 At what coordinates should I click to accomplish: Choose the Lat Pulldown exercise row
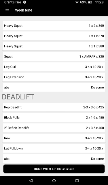pos(54,148)
